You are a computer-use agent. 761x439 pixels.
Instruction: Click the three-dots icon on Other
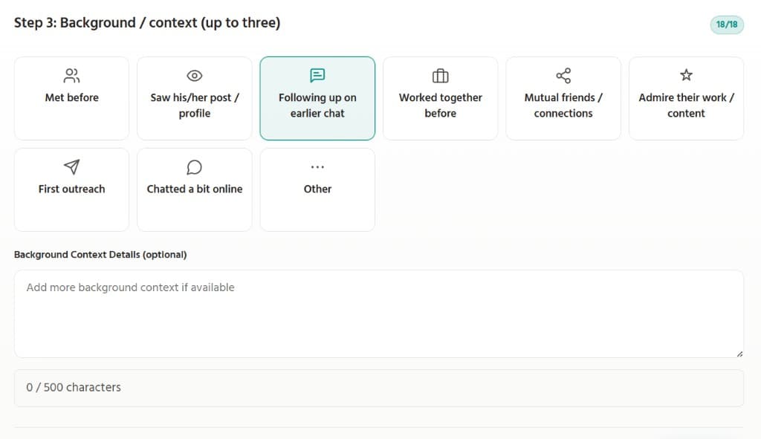pos(317,167)
